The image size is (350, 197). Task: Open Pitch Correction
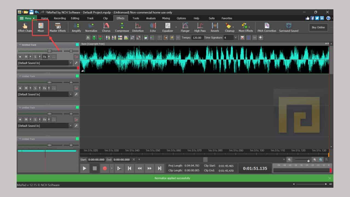(x=267, y=27)
